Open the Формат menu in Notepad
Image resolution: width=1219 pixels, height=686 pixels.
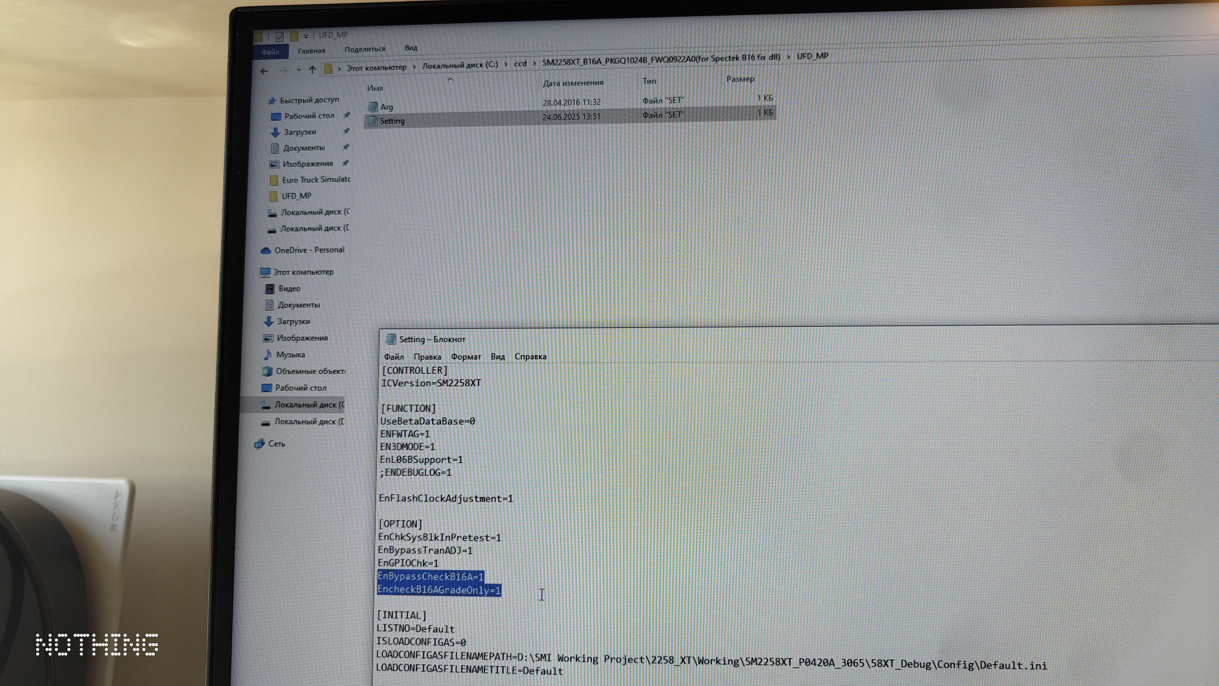click(x=466, y=357)
